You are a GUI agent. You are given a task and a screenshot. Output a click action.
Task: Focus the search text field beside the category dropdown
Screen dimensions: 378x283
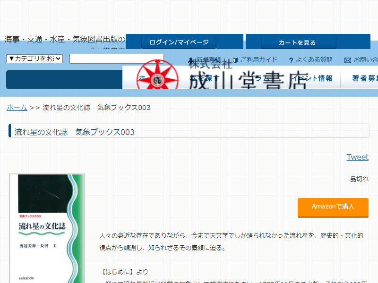[117, 58]
